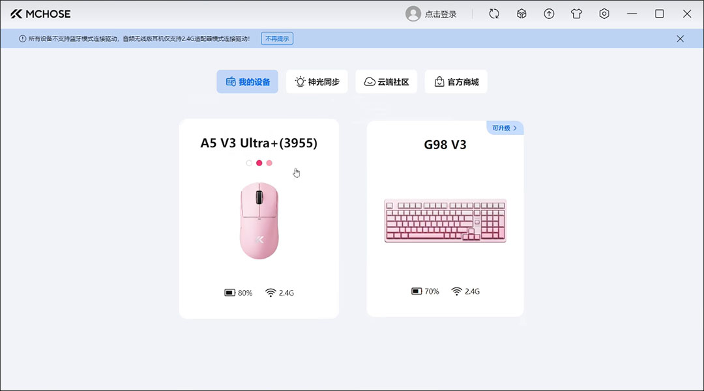Click the info icon in banner
The width and height of the screenshot is (704, 391).
coord(22,38)
